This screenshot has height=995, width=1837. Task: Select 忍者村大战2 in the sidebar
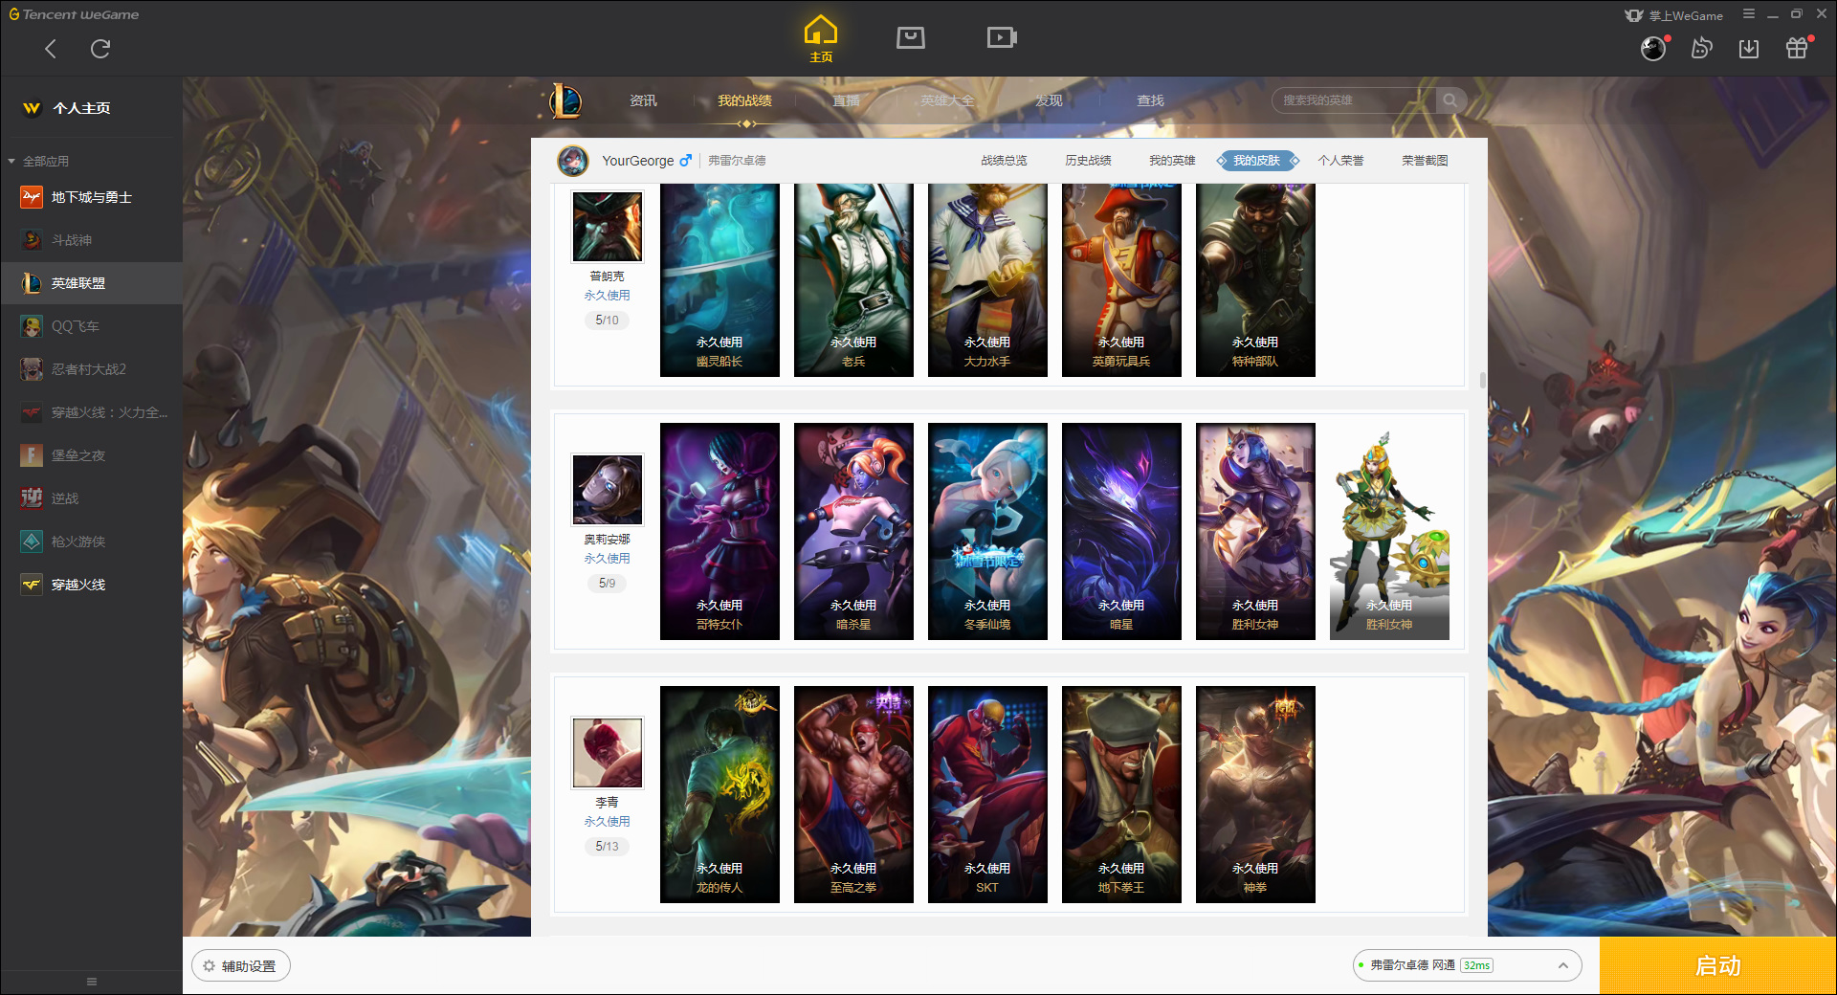pyautogui.click(x=91, y=369)
